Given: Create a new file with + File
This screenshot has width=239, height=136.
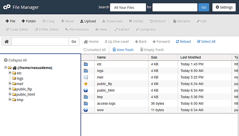Looking at the screenshot, I should [10, 21].
